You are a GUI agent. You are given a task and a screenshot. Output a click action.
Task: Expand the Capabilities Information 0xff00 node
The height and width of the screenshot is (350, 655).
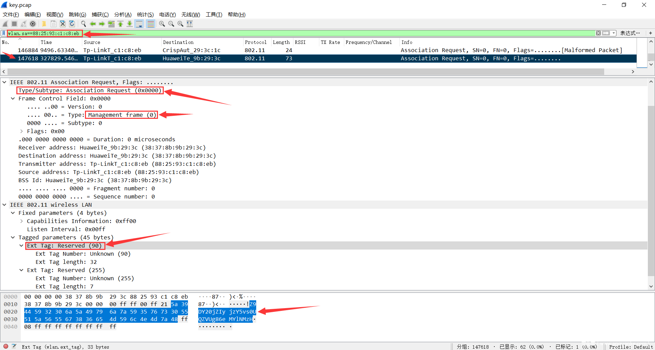(21, 221)
